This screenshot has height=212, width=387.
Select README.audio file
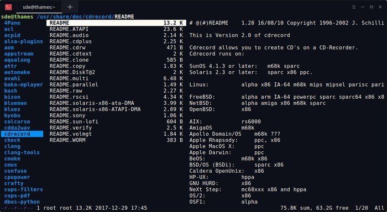click(116, 35)
